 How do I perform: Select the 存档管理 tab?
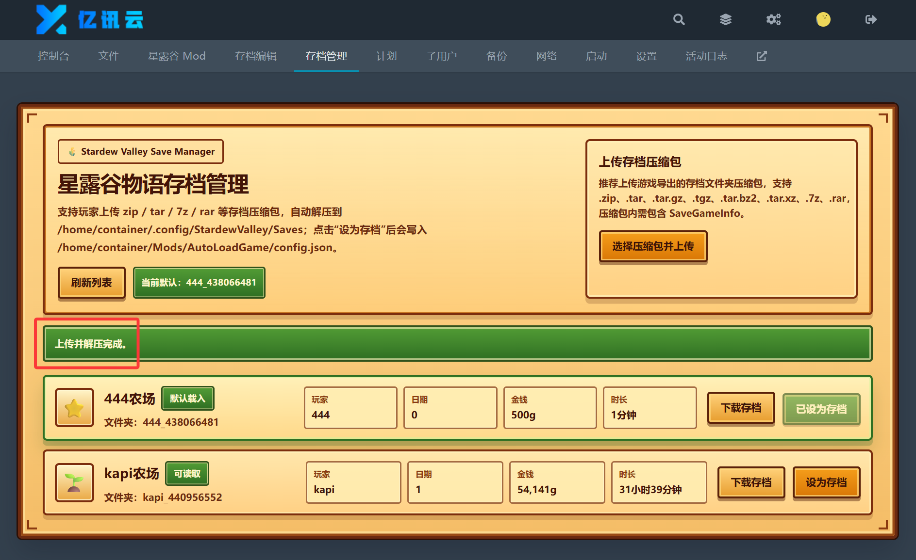[326, 56]
